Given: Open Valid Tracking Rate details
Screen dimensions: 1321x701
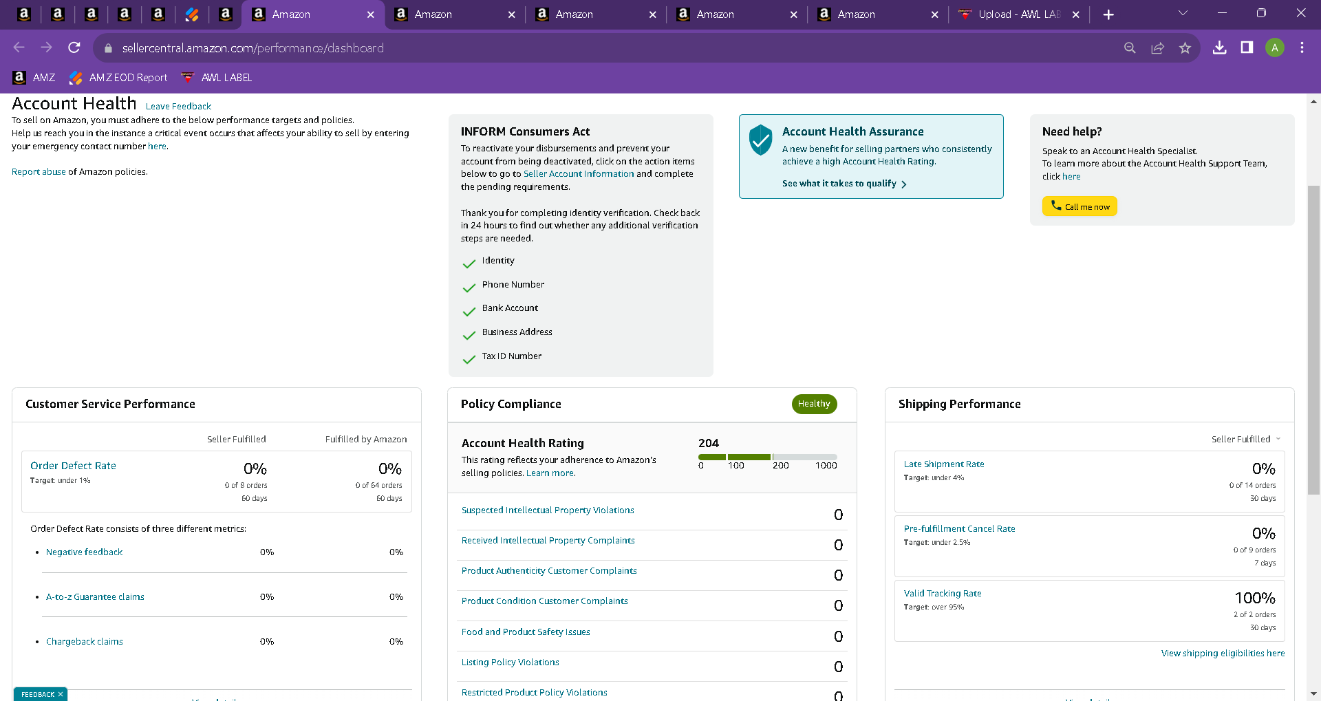Looking at the screenshot, I should tap(942, 594).
